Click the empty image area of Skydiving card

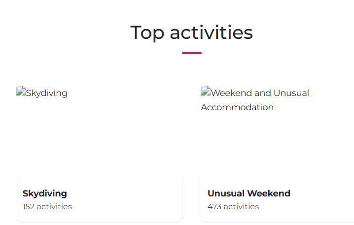point(99,138)
